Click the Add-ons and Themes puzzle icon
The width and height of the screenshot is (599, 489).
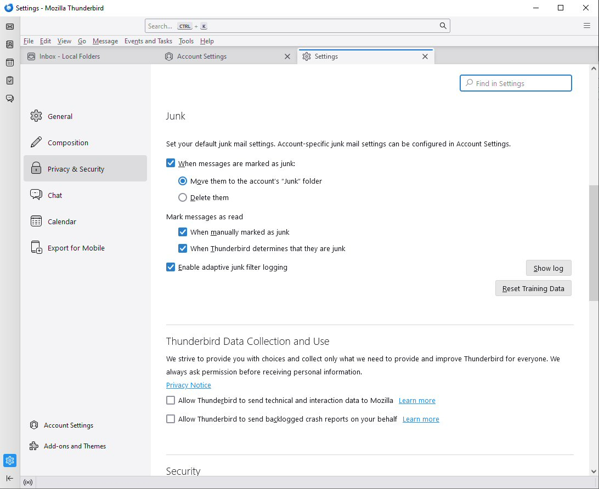click(x=34, y=446)
